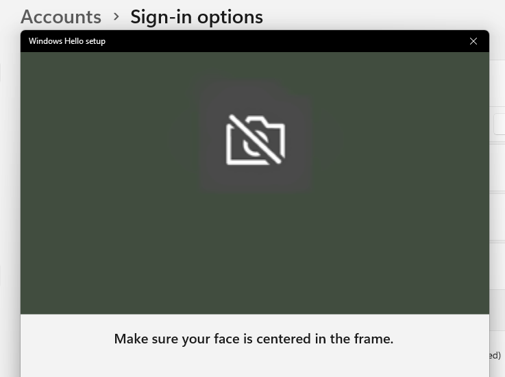Click the breadcrumb chevron after Accounts

click(116, 16)
